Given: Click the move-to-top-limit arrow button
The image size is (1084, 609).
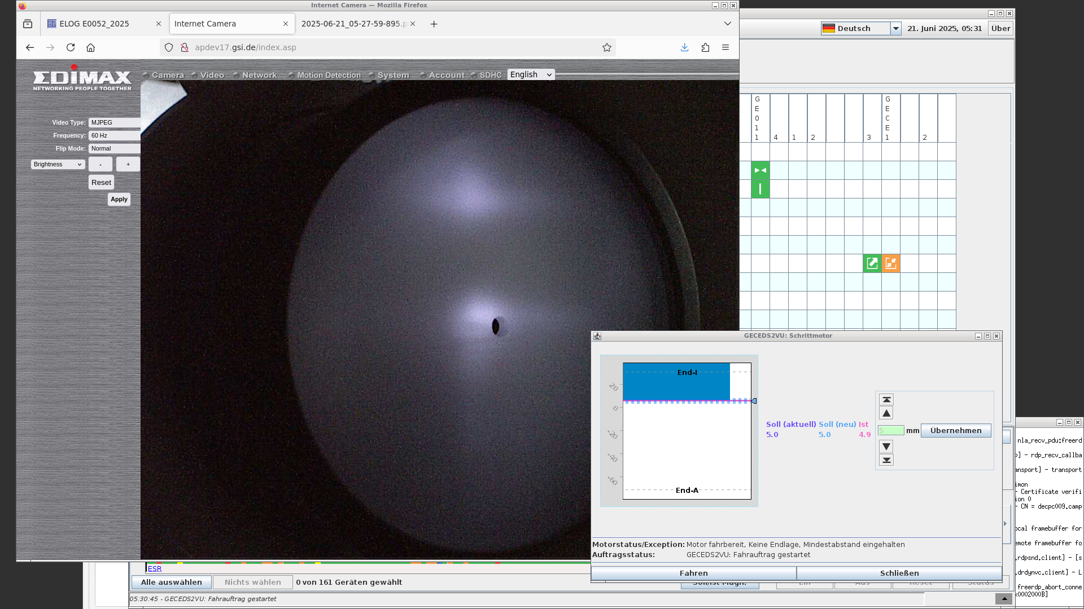Looking at the screenshot, I should click(x=886, y=400).
